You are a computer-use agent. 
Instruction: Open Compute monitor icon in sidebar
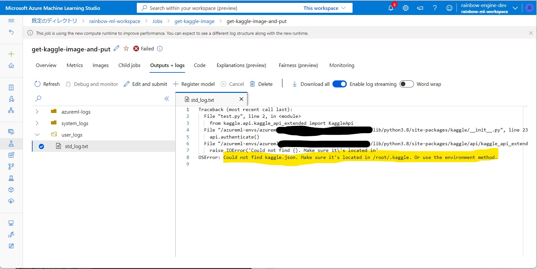(x=11, y=223)
